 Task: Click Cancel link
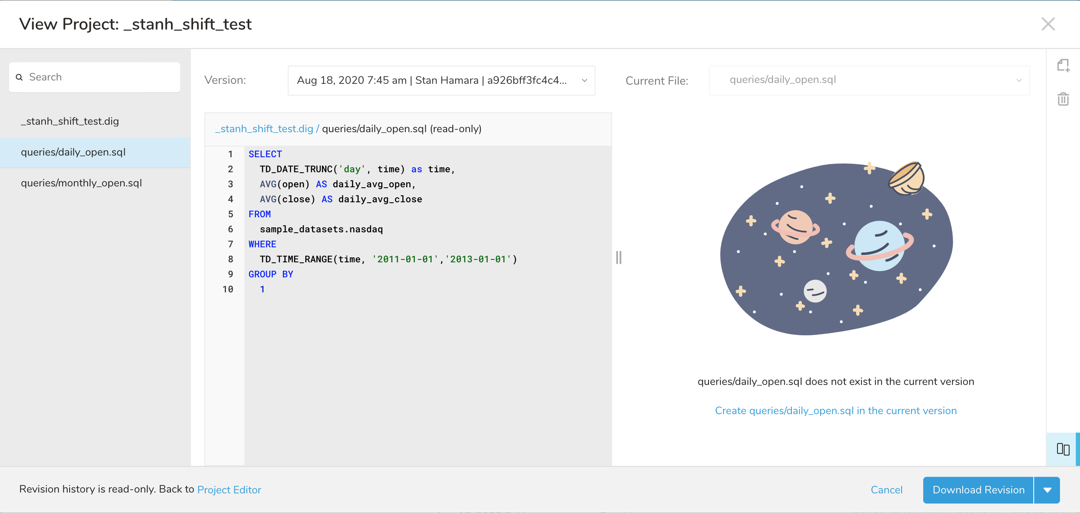(886, 490)
